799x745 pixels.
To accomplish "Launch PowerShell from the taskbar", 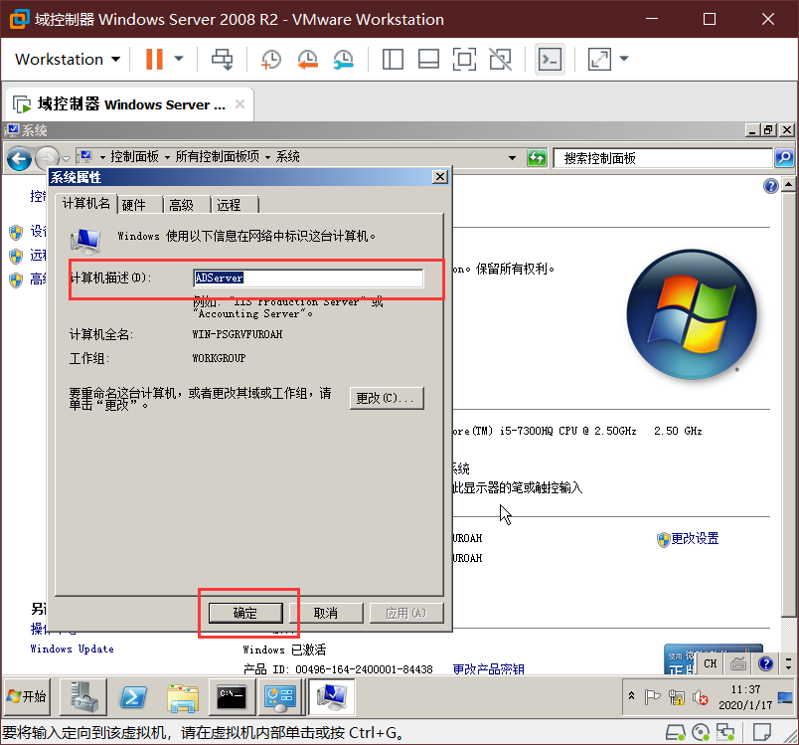I will [132, 696].
